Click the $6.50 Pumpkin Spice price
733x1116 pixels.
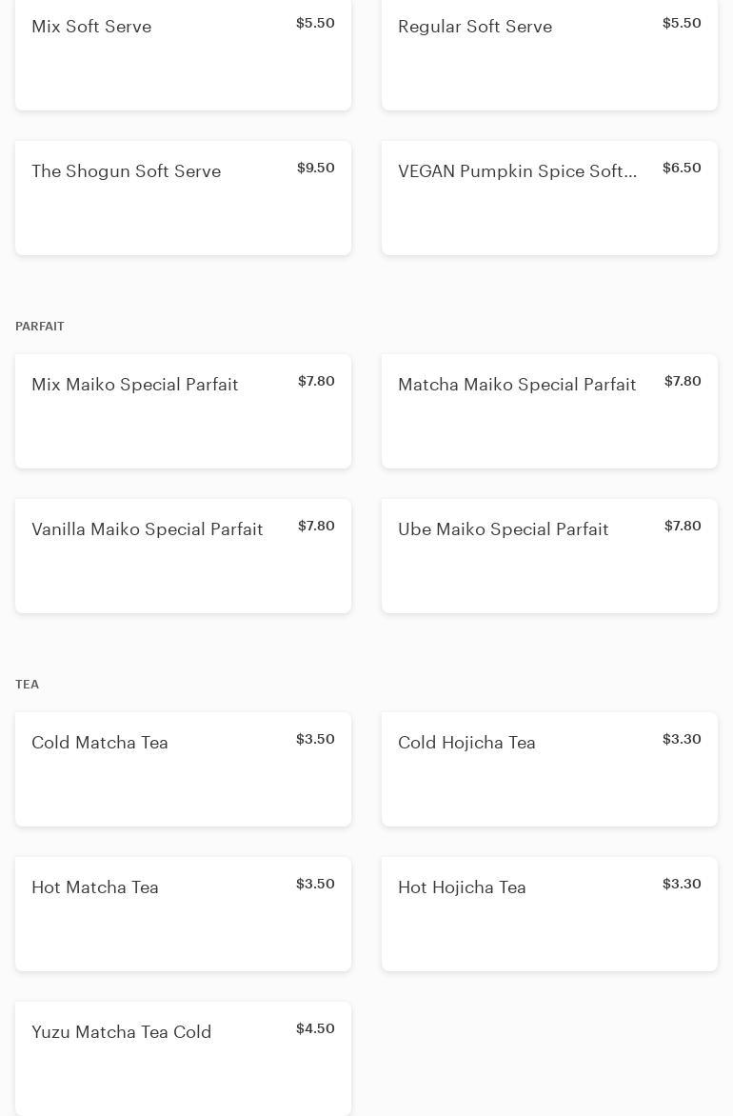(x=682, y=168)
